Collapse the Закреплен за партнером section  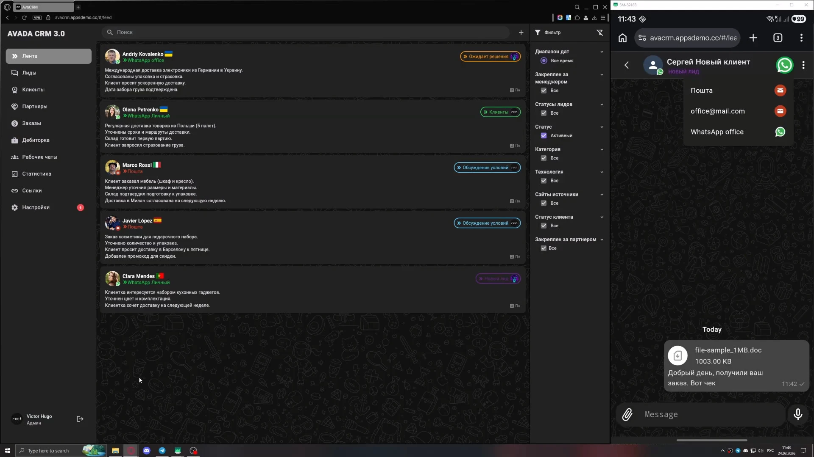(x=602, y=240)
